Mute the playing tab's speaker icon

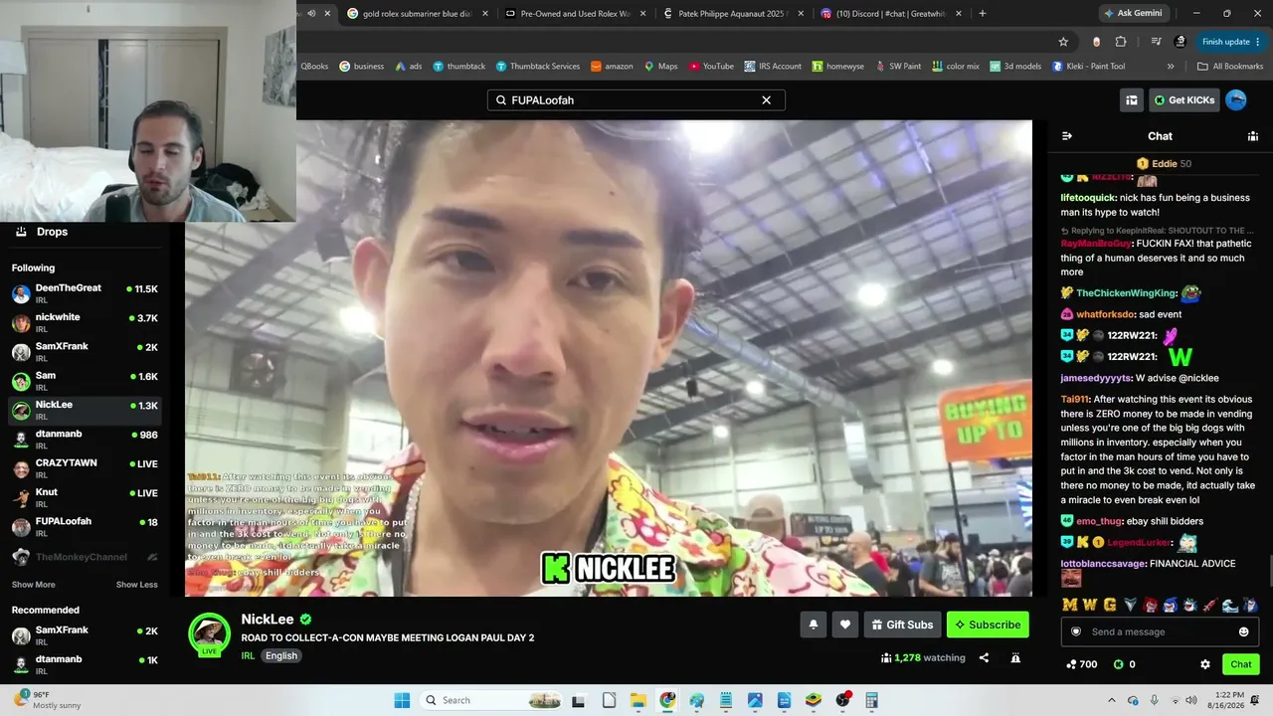pyautogui.click(x=311, y=14)
